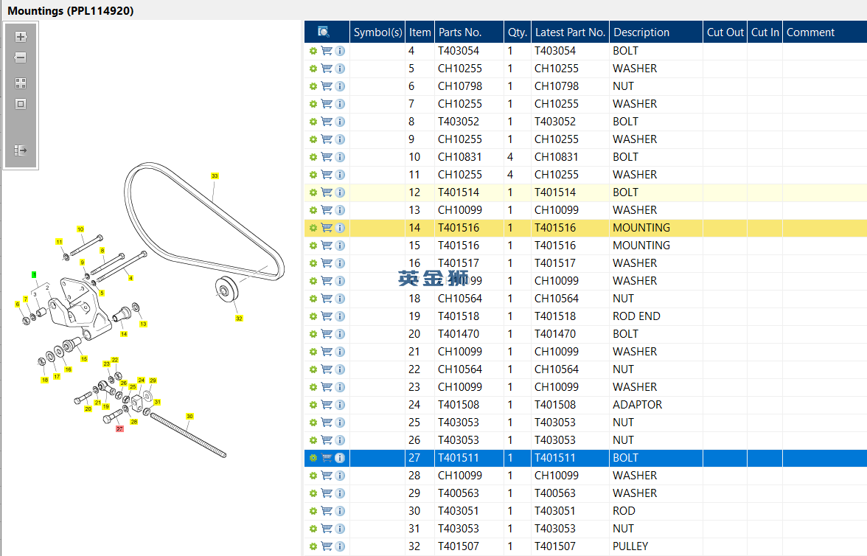Screen dimensions: 867x556
Task: Select the row for item 12 T401514
Action: coord(585,192)
